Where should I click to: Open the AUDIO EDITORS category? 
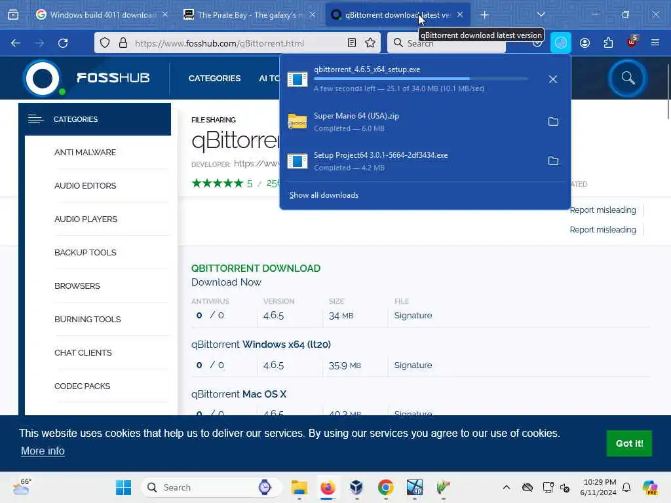pos(85,185)
